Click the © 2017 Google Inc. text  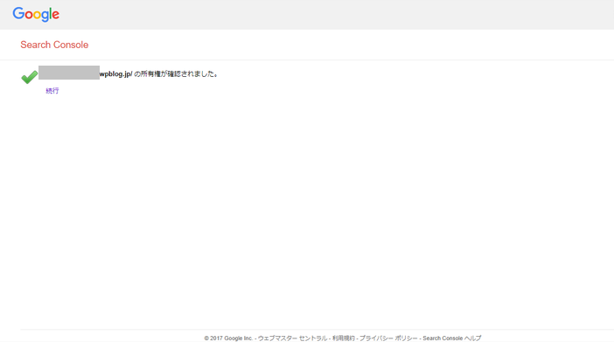pyautogui.click(x=228, y=339)
